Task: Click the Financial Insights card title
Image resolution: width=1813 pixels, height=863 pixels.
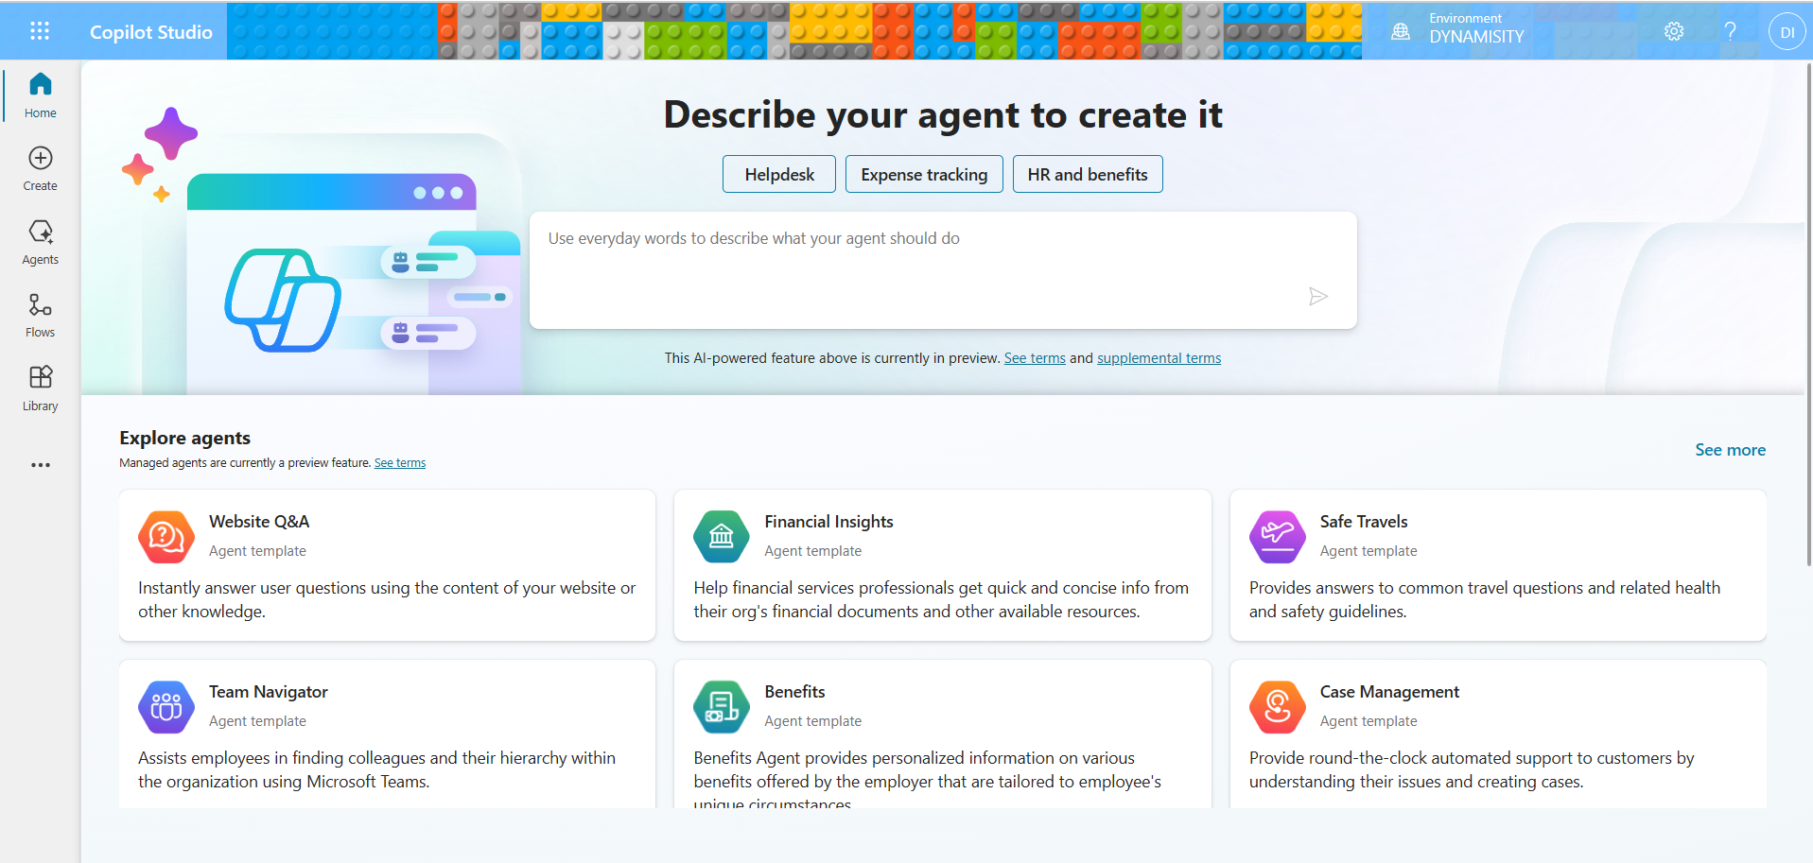Action: tap(828, 522)
